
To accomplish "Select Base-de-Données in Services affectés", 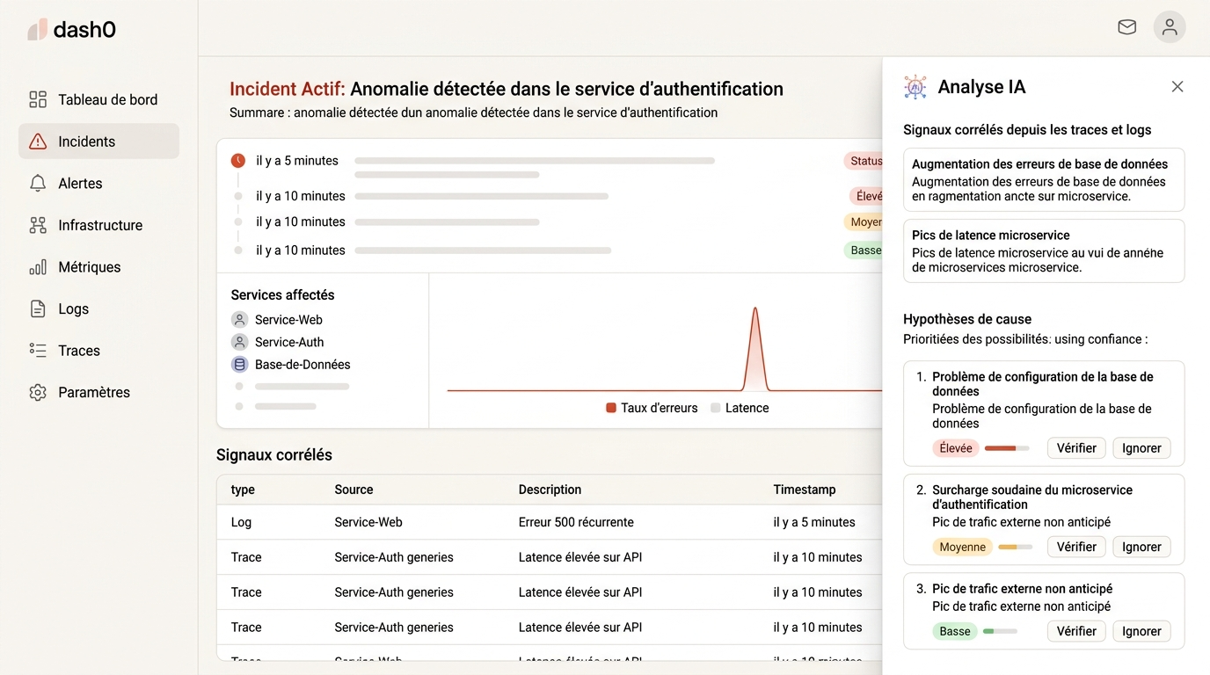I will pyautogui.click(x=302, y=364).
